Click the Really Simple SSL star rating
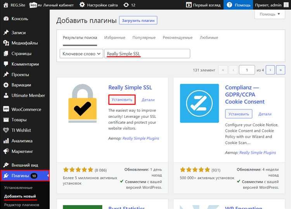The height and width of the screenshot is (209, 291). click(x=78, y=169)
